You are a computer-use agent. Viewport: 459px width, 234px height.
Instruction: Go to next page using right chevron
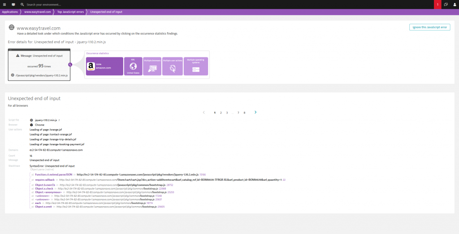255,112
